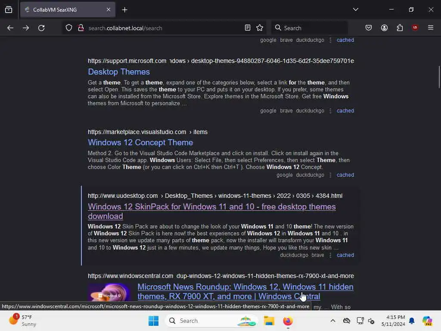Open the tracking protection shield icon
The image size is (441, 331).
coord(69,28)
